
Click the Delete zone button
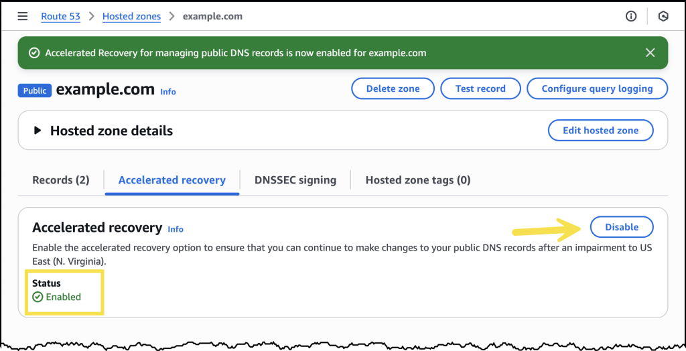393,88
